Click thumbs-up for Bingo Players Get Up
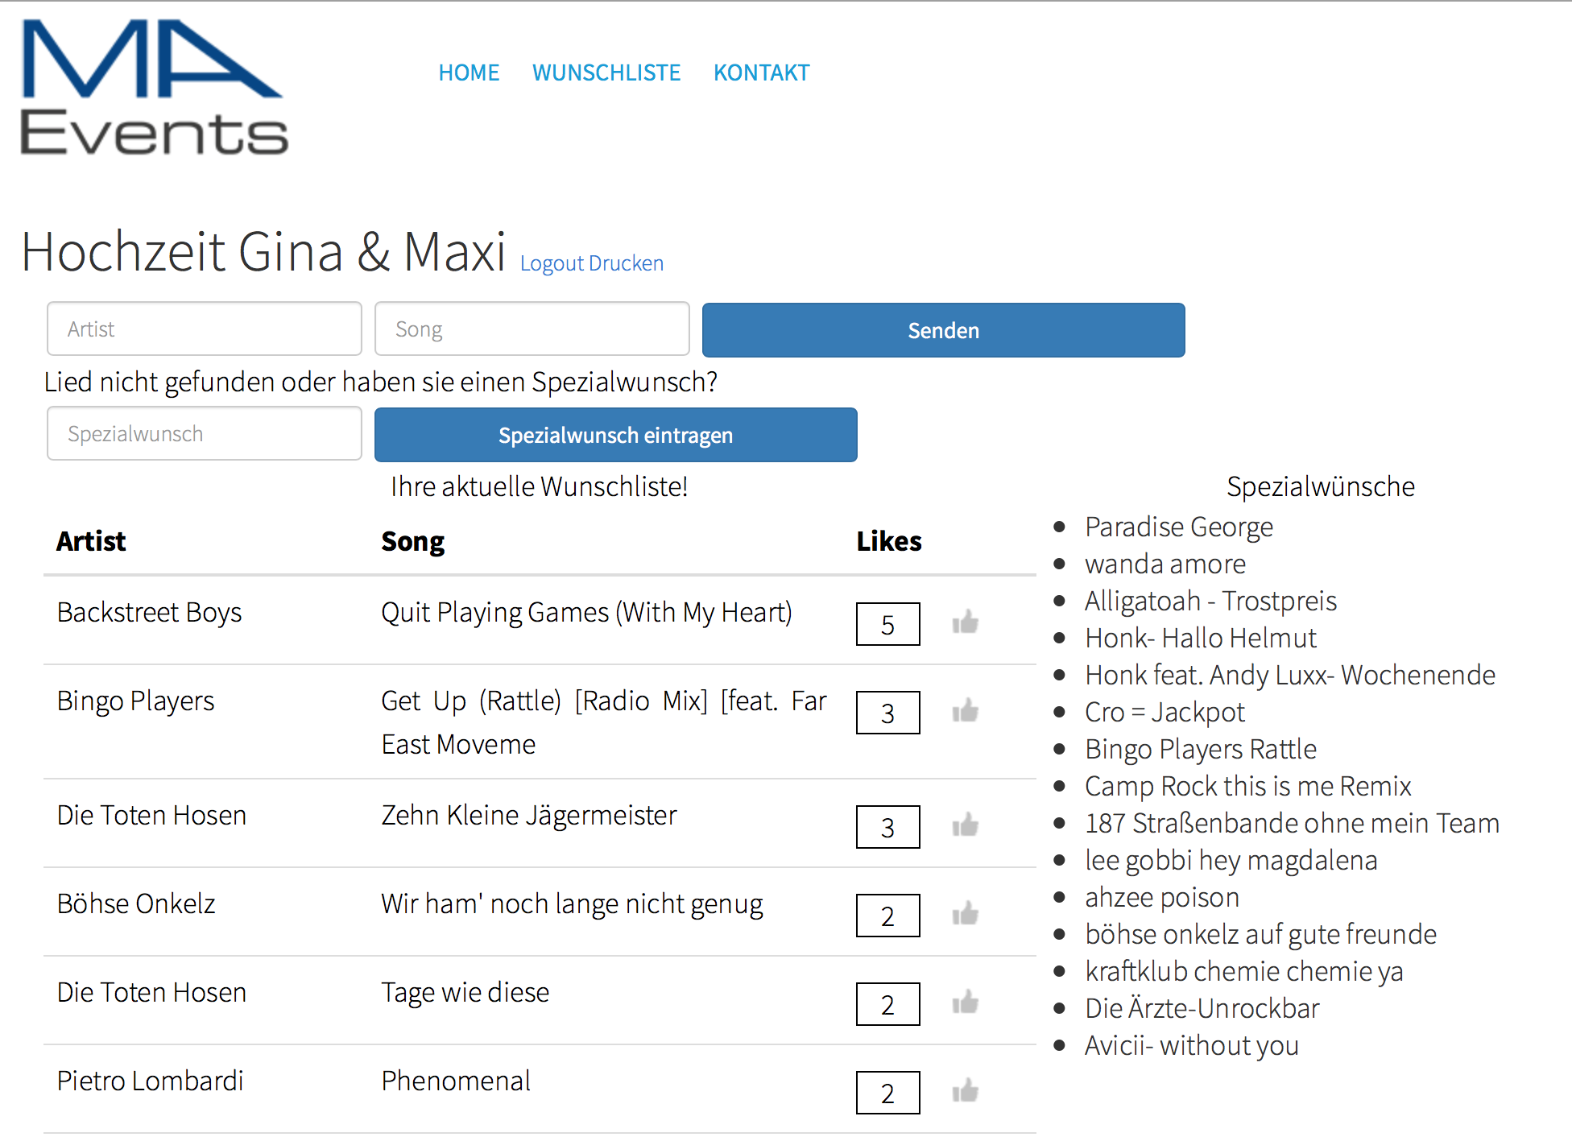This screenshot has height=1137, width=1572. (x=965, y=711)
